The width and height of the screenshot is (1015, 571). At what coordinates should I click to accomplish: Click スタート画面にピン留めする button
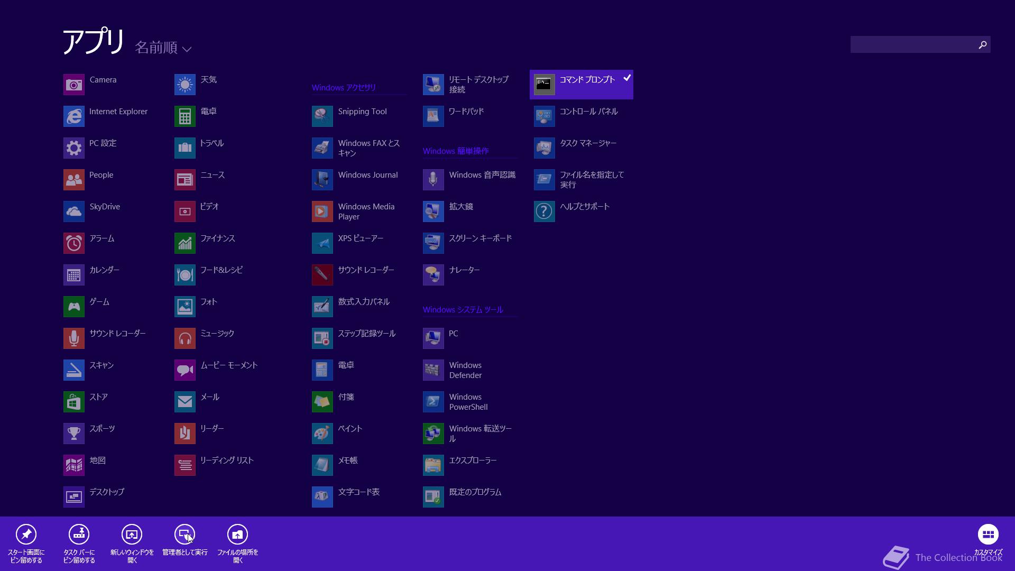point(26,544)
